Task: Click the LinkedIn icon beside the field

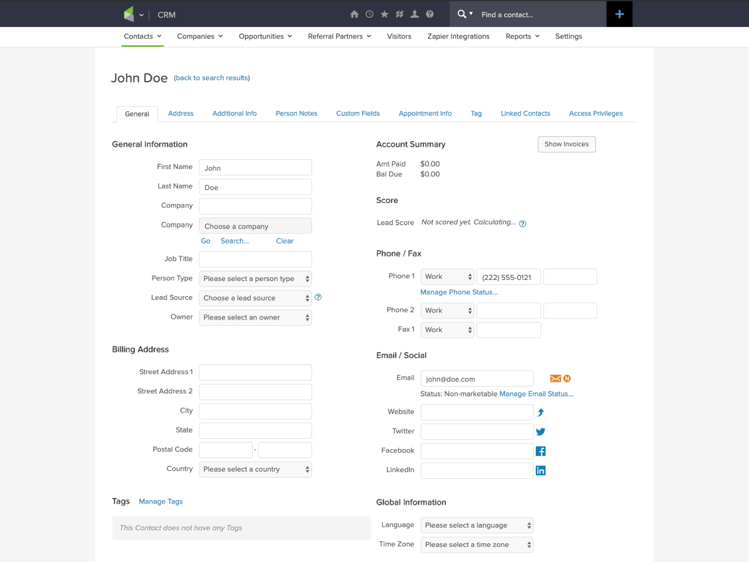Action: coord(540,470)
